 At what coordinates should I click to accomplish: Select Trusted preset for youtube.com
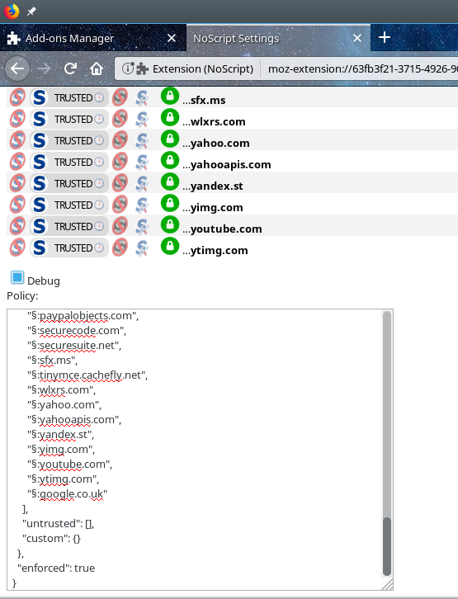point(69,226)
